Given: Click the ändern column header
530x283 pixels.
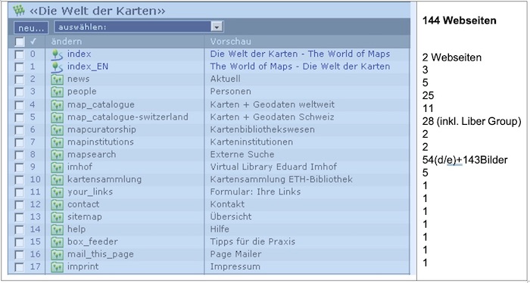Looking at the screenshot, I should (67, 42).
